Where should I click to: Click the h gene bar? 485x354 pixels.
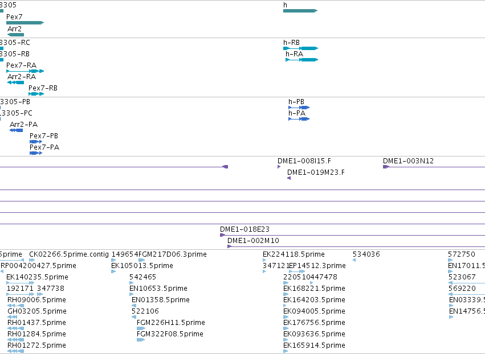[x=300, y=11]
